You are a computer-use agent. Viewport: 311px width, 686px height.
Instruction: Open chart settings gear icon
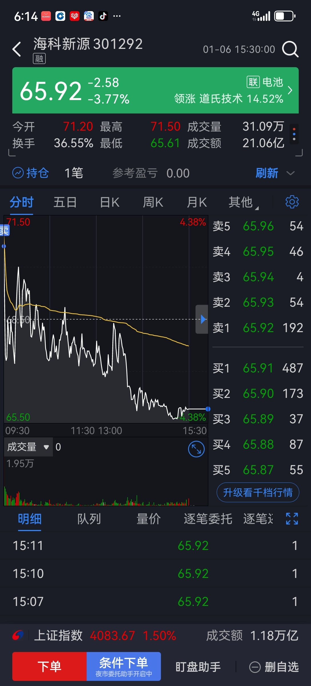click(292, 202)
